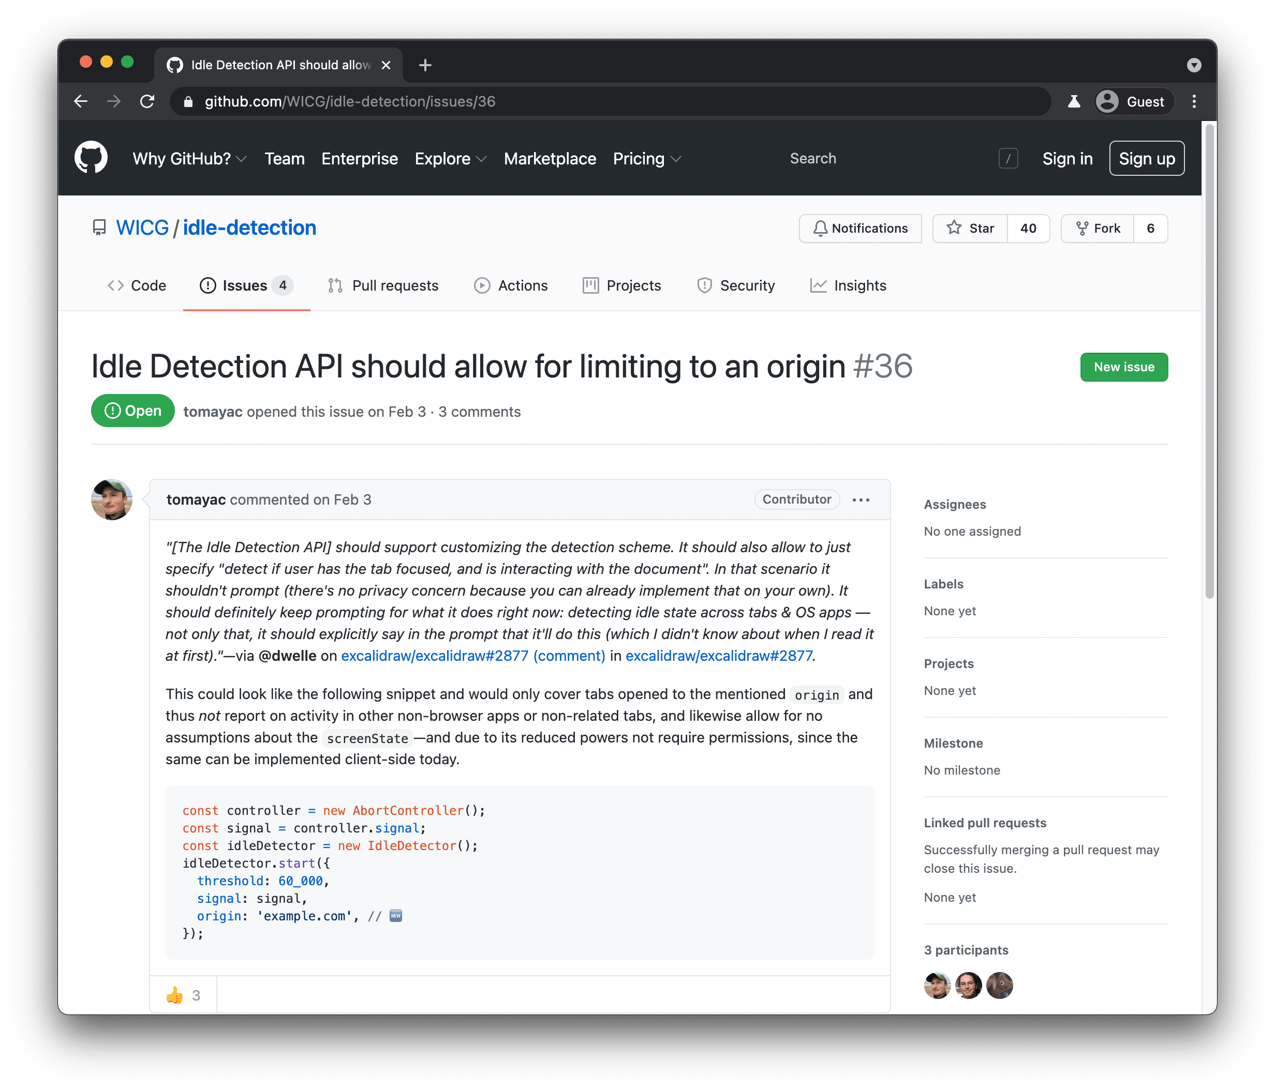This screenshot has height=1091, width=1275.
Task: Expand the Why GitHub? dropdown menu
Action: (188, 158)
